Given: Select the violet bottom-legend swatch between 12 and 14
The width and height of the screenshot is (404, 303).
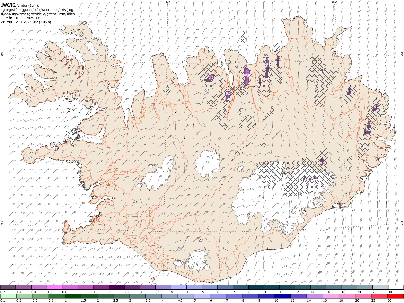Looking at the screenshot, I should click(298, 296).
